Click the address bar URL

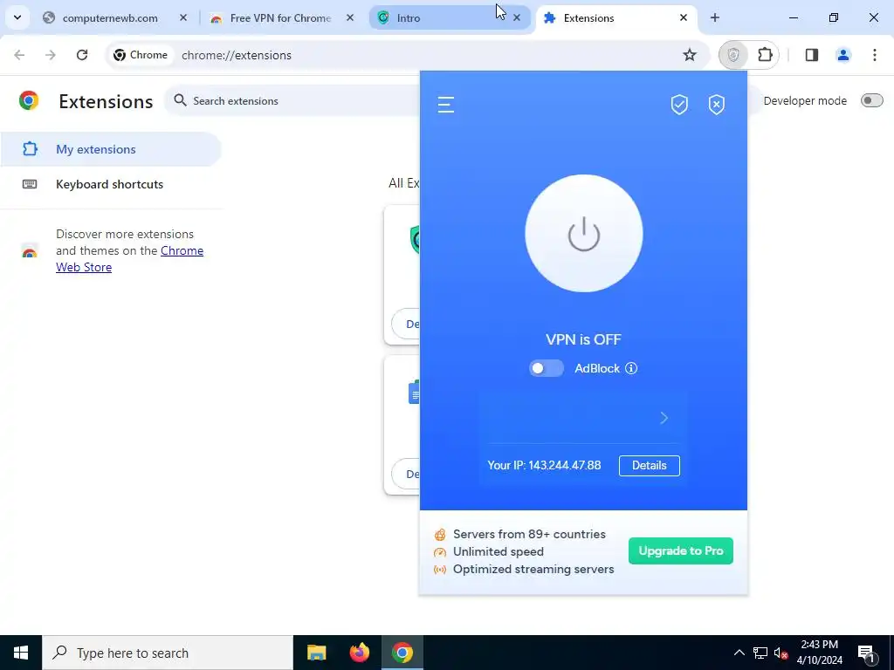pos(237,55)
